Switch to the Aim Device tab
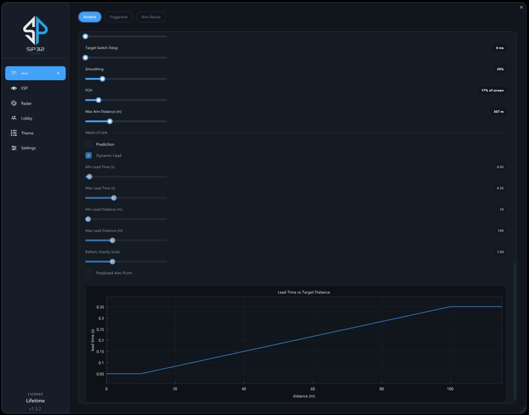The image size is (529, 415). (151, 17)
